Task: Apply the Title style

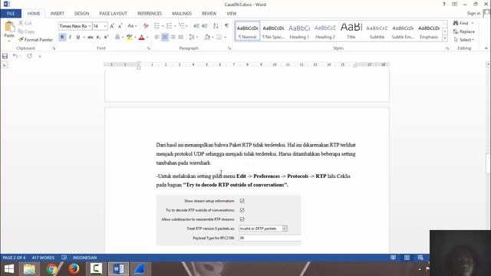Action: 351,31
